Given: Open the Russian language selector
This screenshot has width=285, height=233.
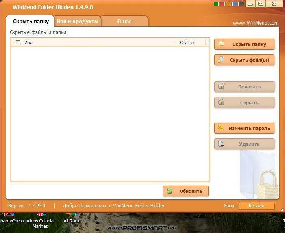Looking at the screenshot, I should 257,206.
